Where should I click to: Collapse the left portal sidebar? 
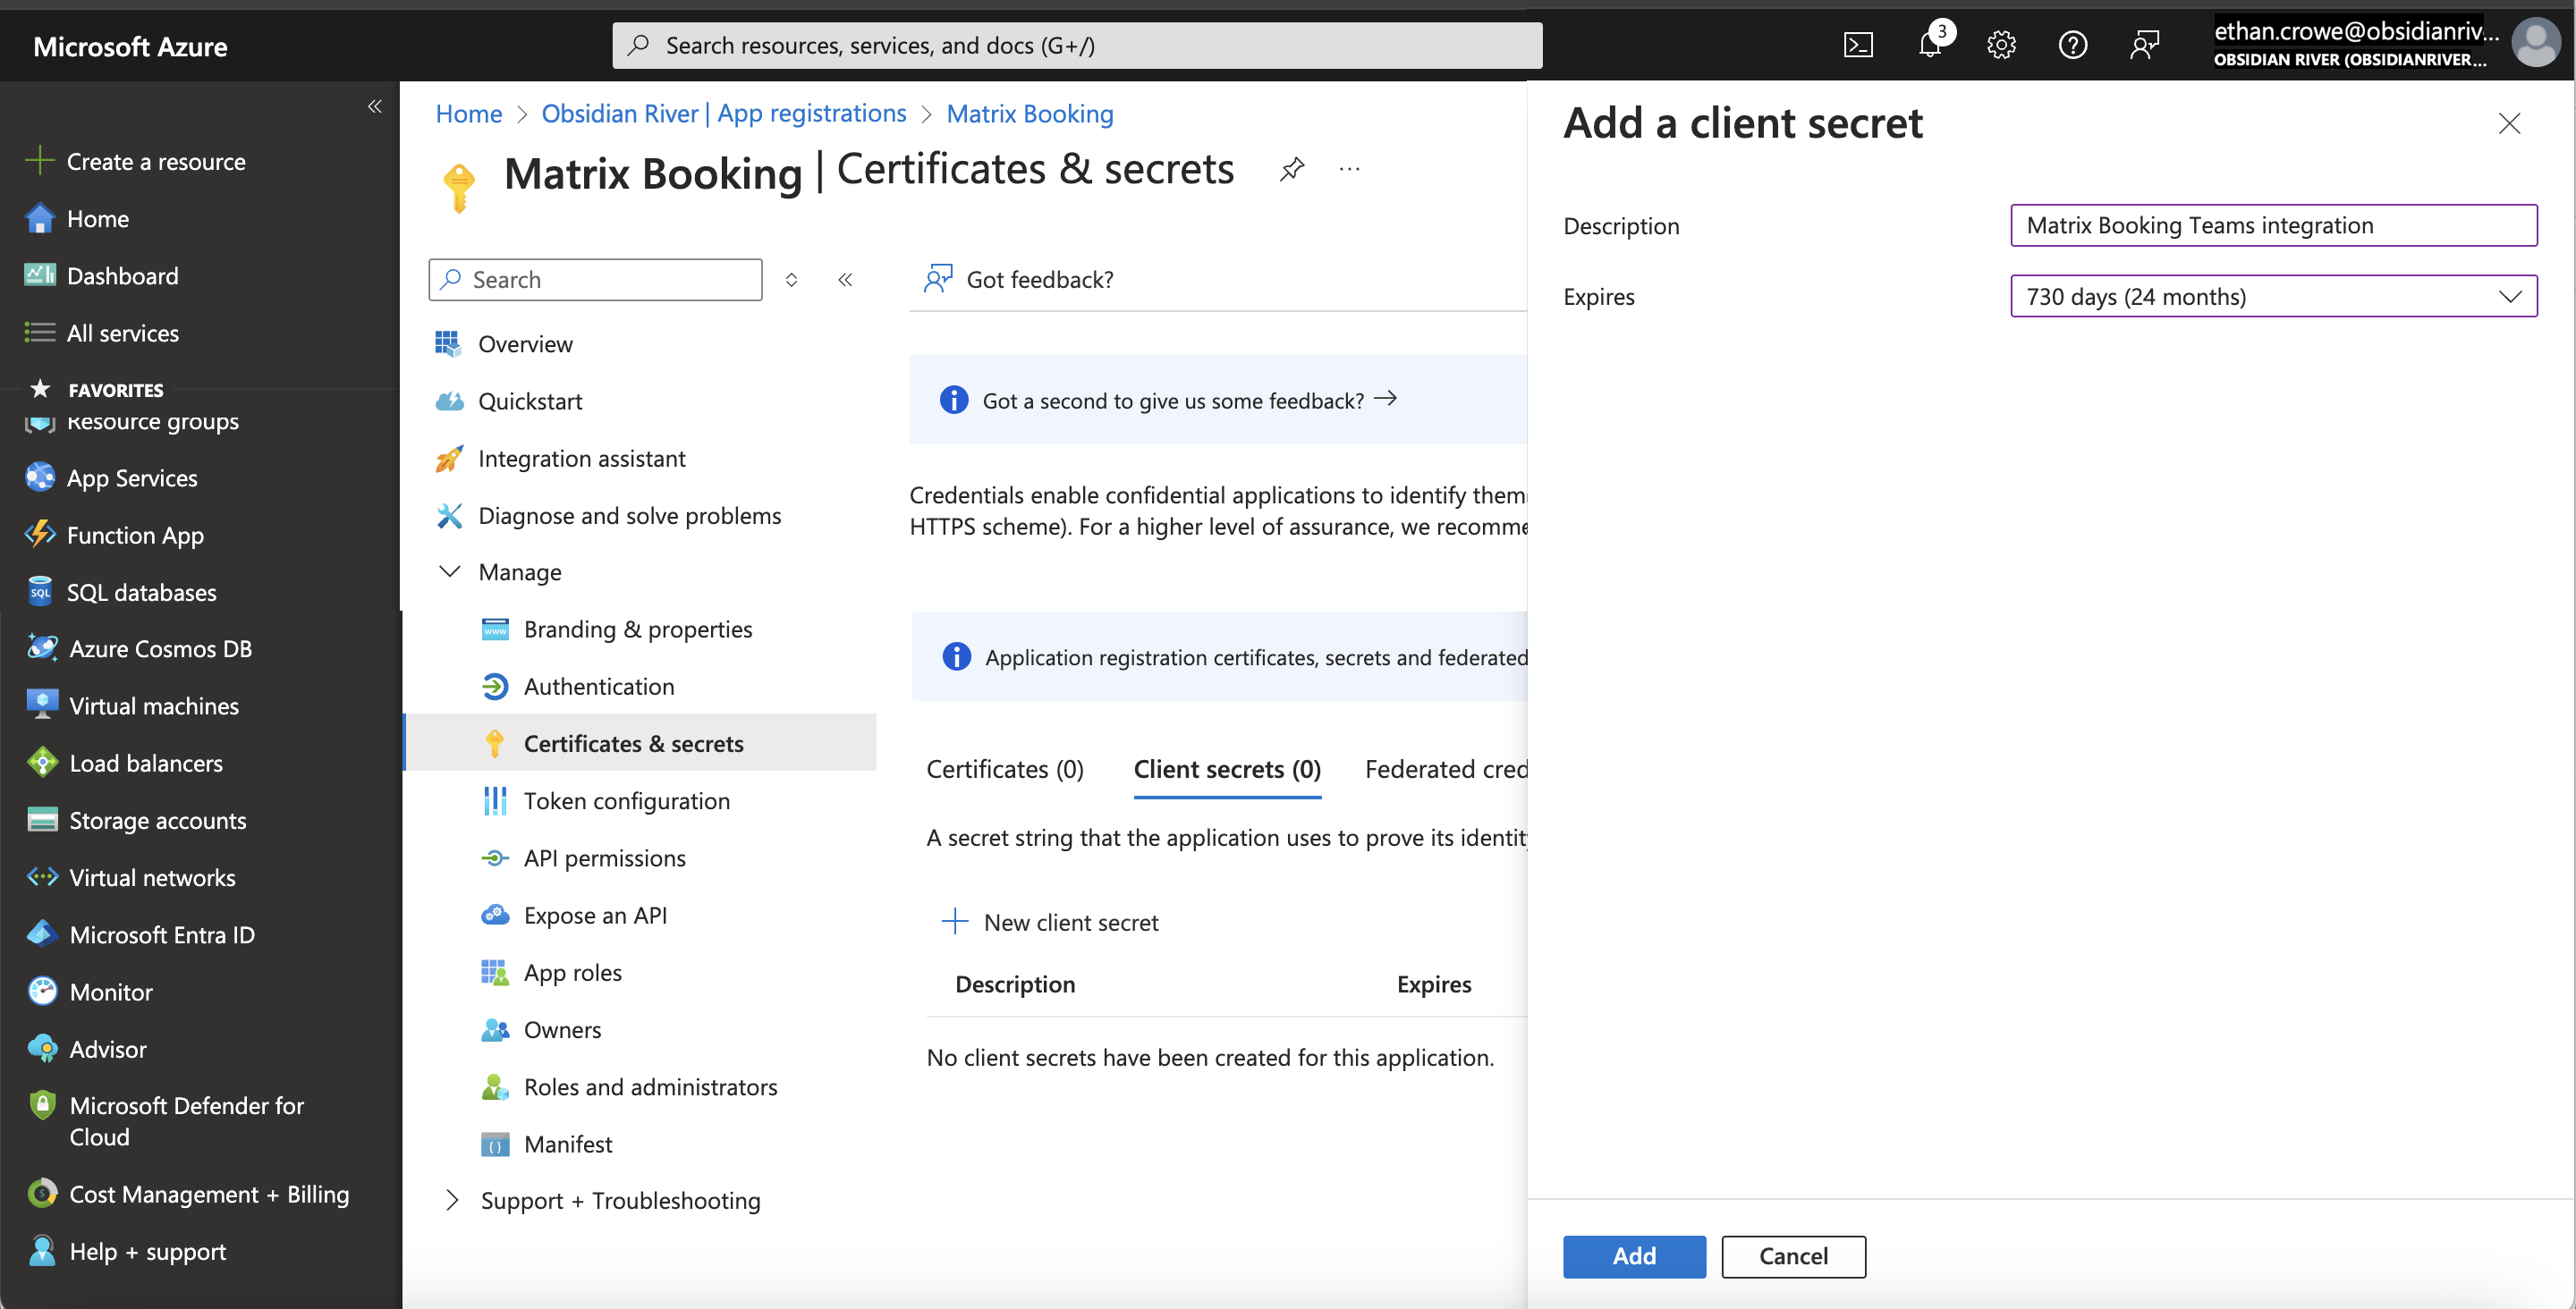click(x=374, y=106)
